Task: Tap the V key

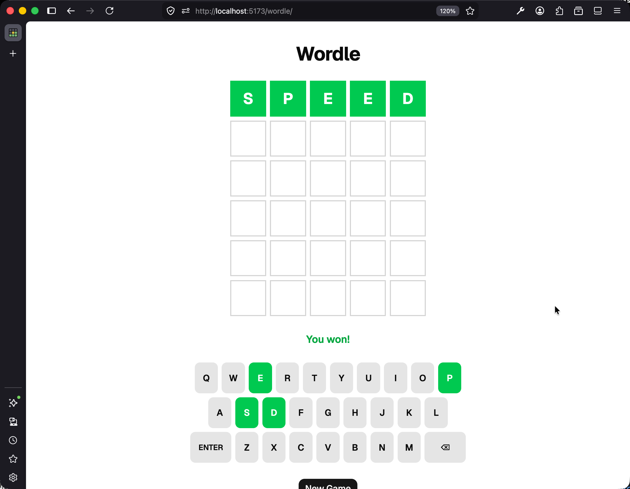Action: click(x=328, y=447)
